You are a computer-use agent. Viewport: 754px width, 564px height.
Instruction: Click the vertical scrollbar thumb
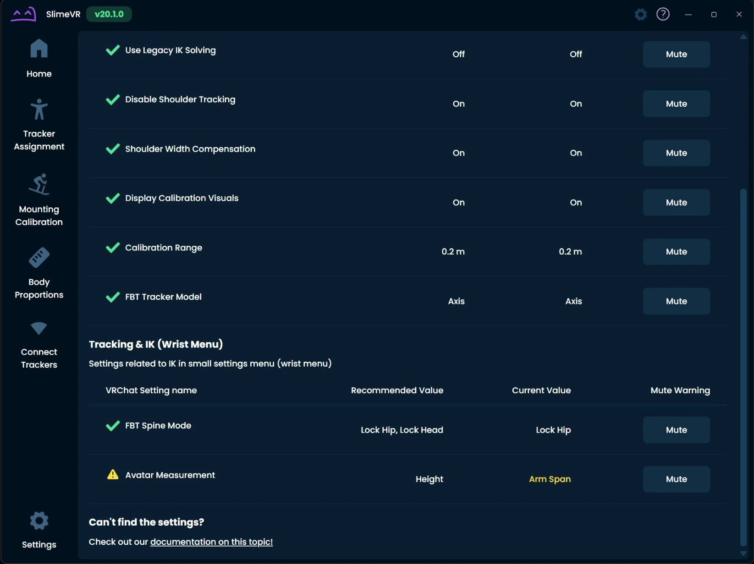[x=743, y=367]
